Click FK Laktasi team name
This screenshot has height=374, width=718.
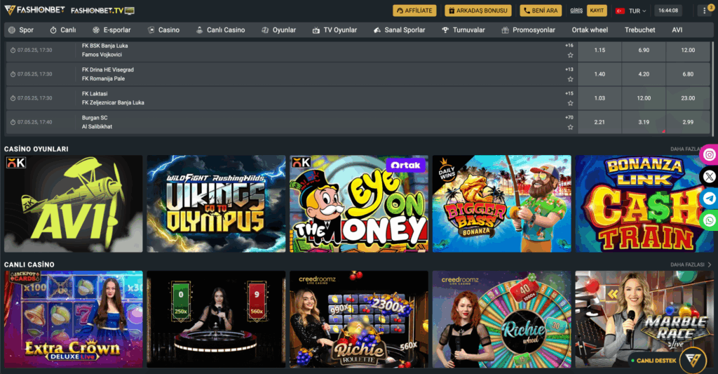tap(95, 93)
